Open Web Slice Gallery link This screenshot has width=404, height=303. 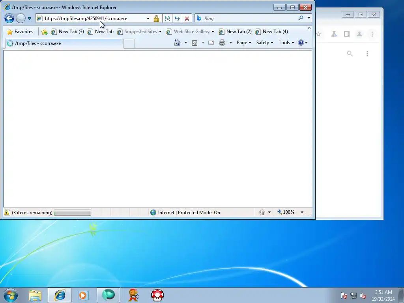pyautogui.click(x=188, y=32)
